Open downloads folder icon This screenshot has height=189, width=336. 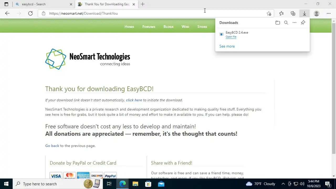(278, 23)
